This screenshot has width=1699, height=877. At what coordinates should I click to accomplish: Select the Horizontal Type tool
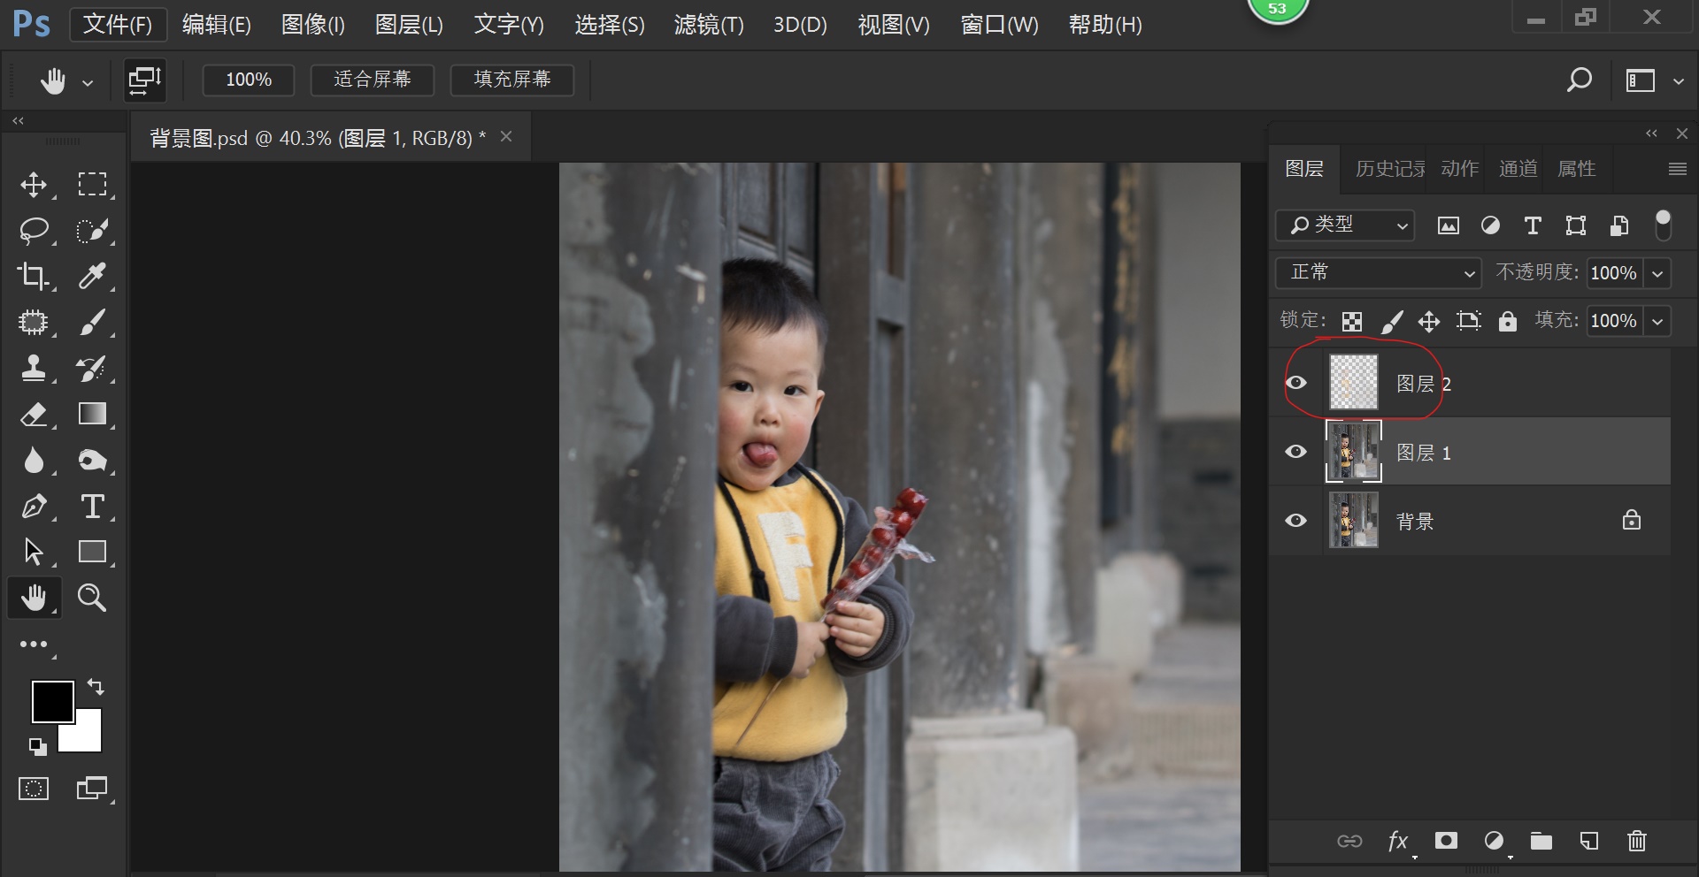[x=92, y=507]
